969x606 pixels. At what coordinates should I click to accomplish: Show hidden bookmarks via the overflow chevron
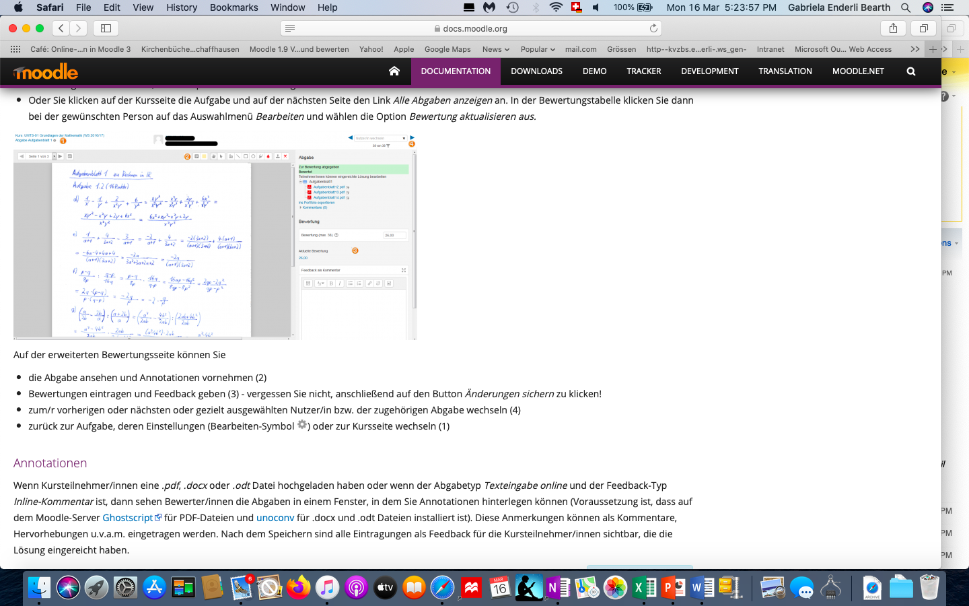(x=914, y=49)
